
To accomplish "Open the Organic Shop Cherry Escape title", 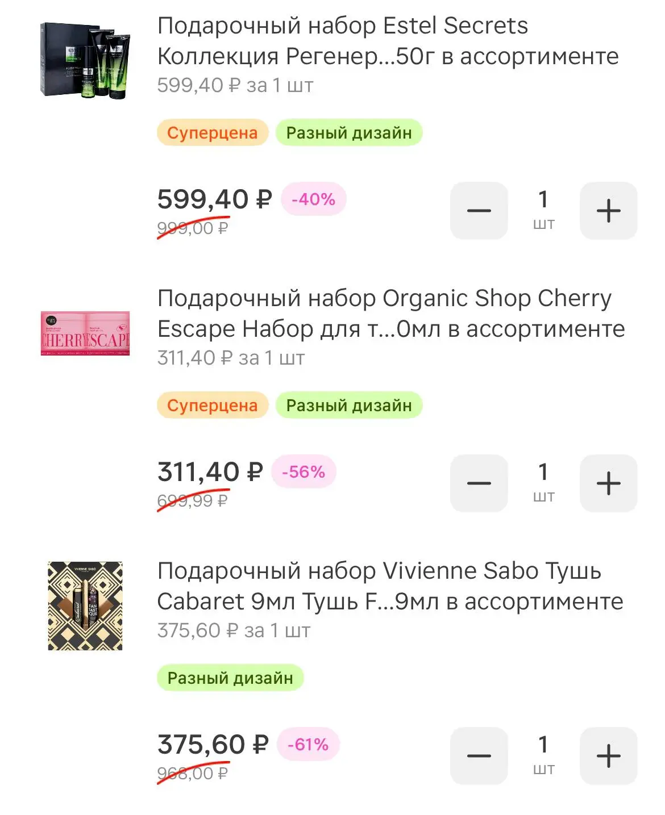I will pos(390,314).
